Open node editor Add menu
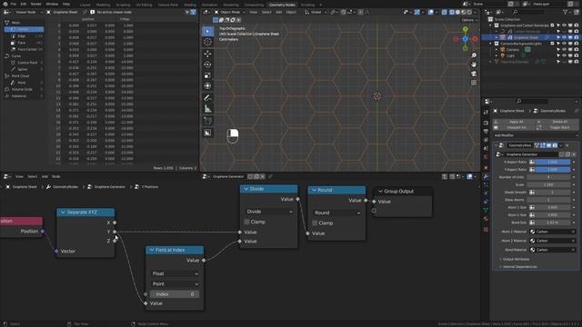Viewport: 582px width, 327px height. pos(45,176)
